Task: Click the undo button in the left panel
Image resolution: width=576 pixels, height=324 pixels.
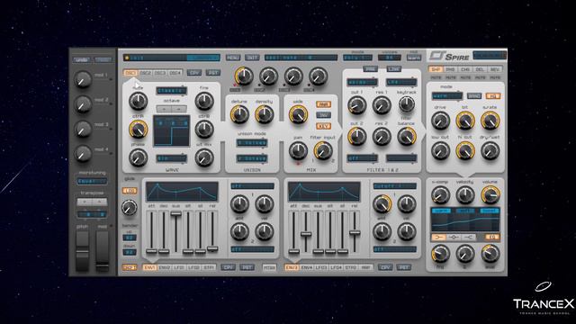Action: pyautogui.click(x=82, y=59)
